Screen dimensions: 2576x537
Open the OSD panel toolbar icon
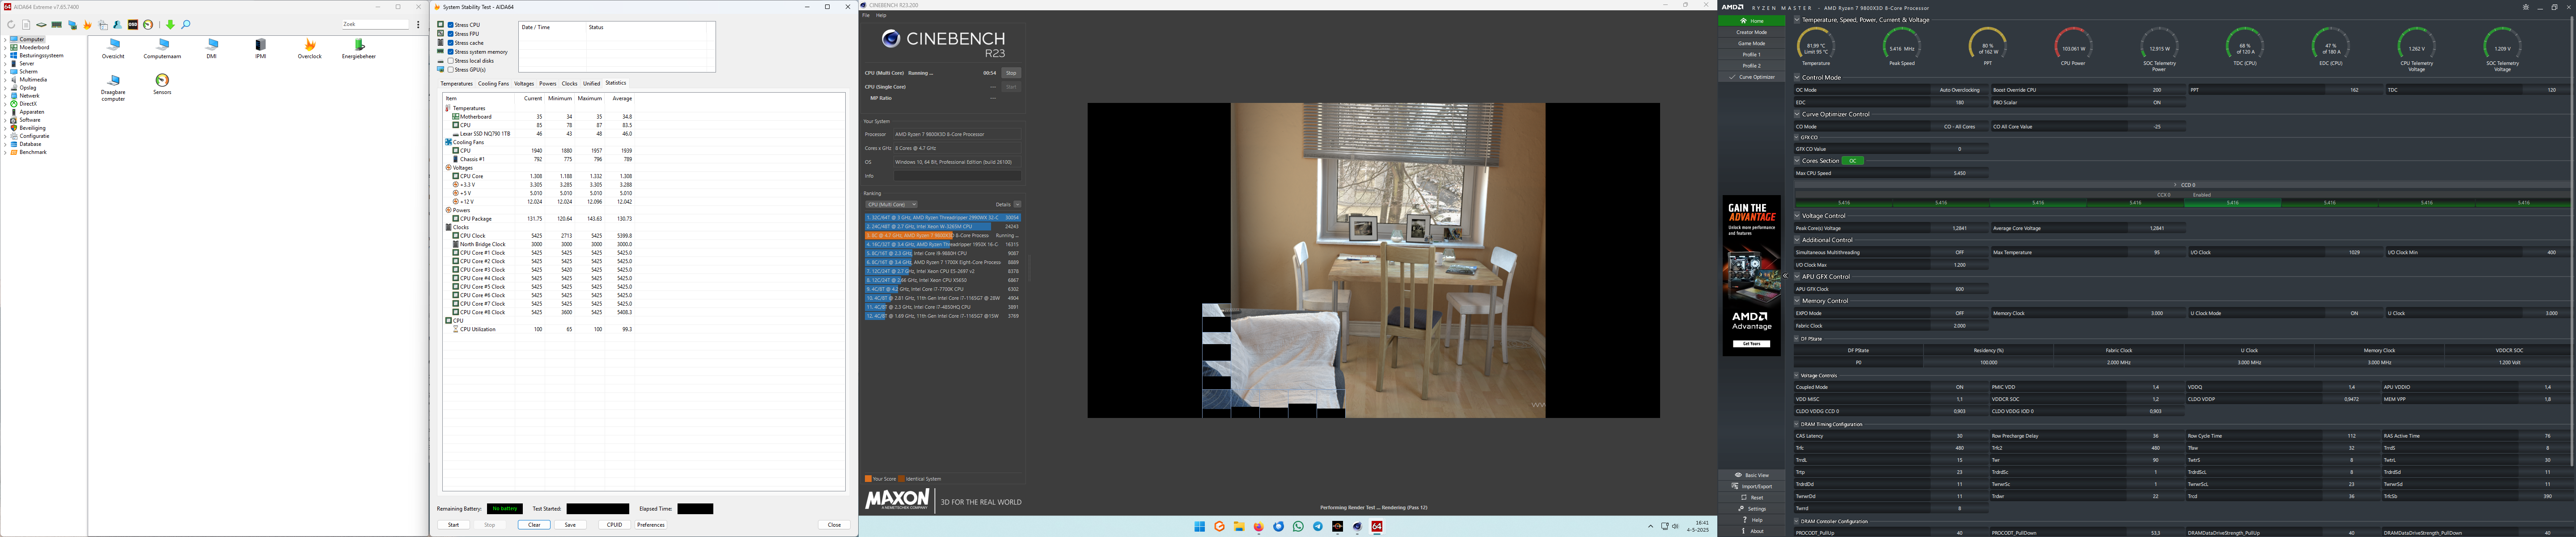pos(133,25)
